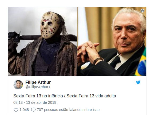Open Filipe Arthur's profile avatar
The image size is (159, 115).
pyautogui.click(x=18, y=85)
